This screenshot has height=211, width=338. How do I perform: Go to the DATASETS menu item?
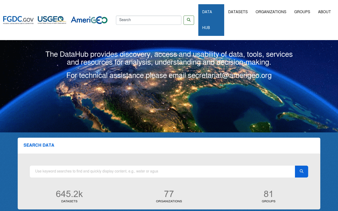(x=238, y=12)
